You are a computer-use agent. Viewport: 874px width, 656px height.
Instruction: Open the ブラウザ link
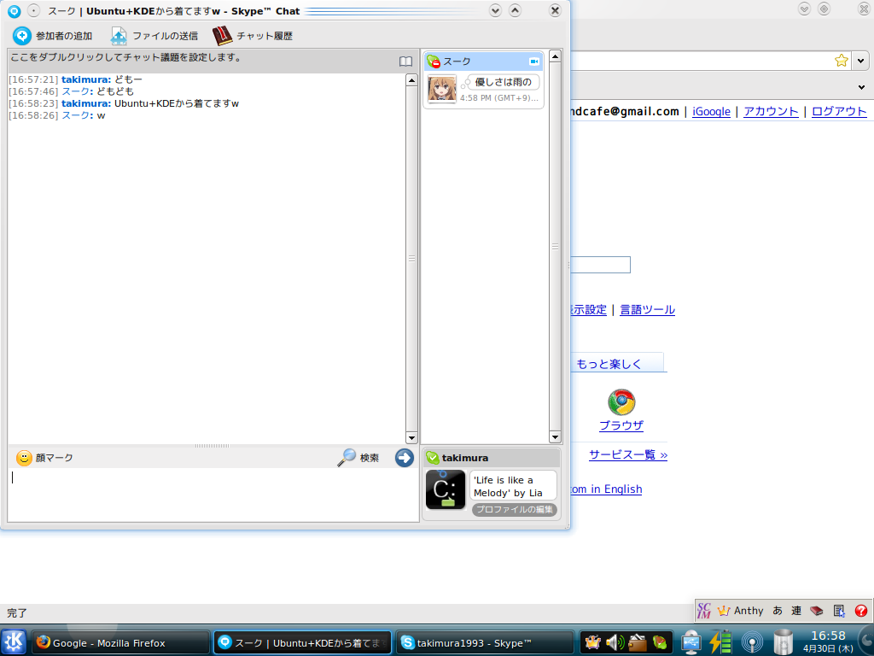[x=621, y=425]
